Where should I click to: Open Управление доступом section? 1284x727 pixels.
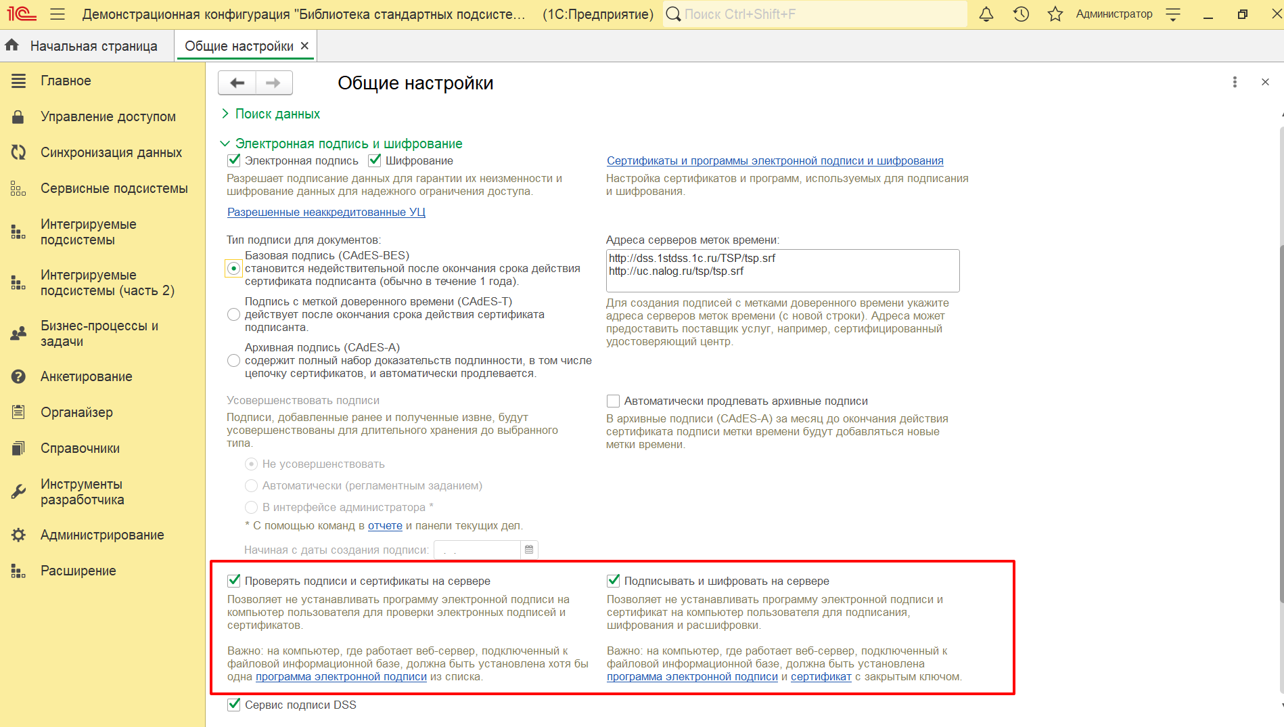tap(108, 116)
